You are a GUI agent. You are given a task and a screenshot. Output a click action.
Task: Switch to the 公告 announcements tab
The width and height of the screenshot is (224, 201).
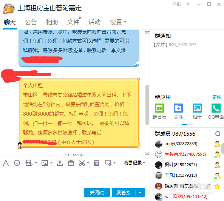point(31,22)
